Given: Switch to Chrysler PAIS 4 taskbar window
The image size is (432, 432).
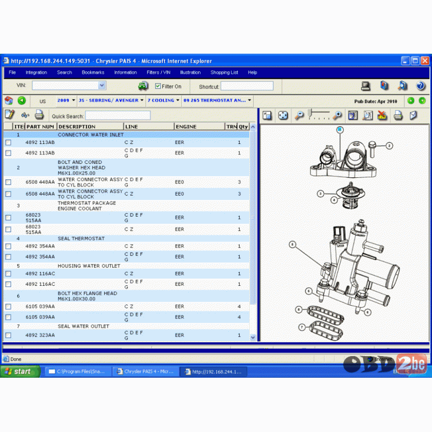Looking at the screenshot, I should tap(146, 372).
